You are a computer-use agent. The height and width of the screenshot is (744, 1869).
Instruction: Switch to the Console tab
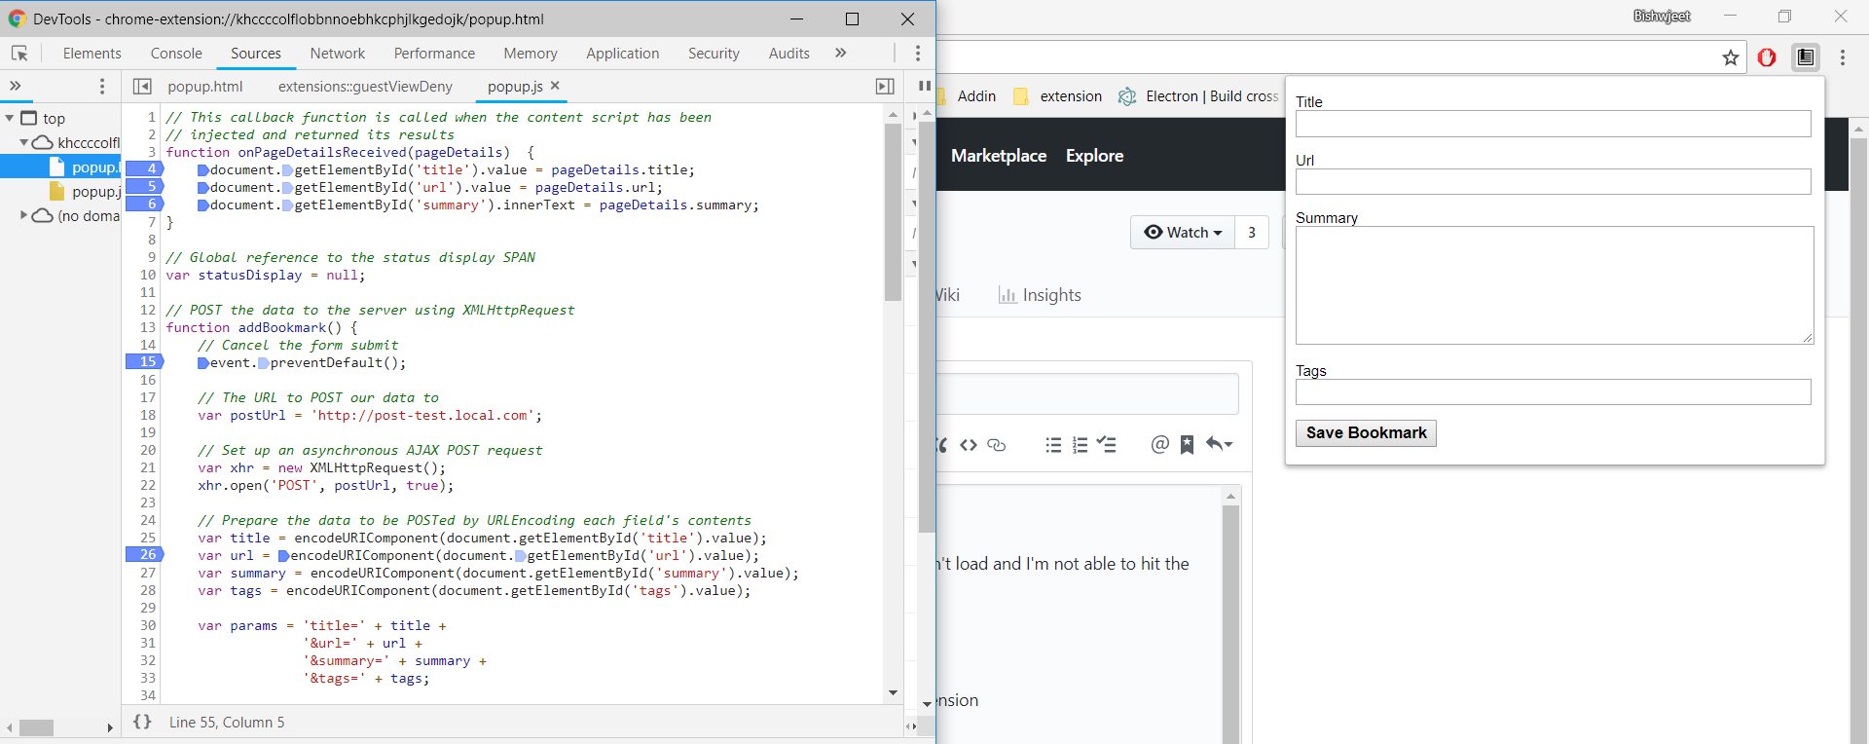(176, 54)
